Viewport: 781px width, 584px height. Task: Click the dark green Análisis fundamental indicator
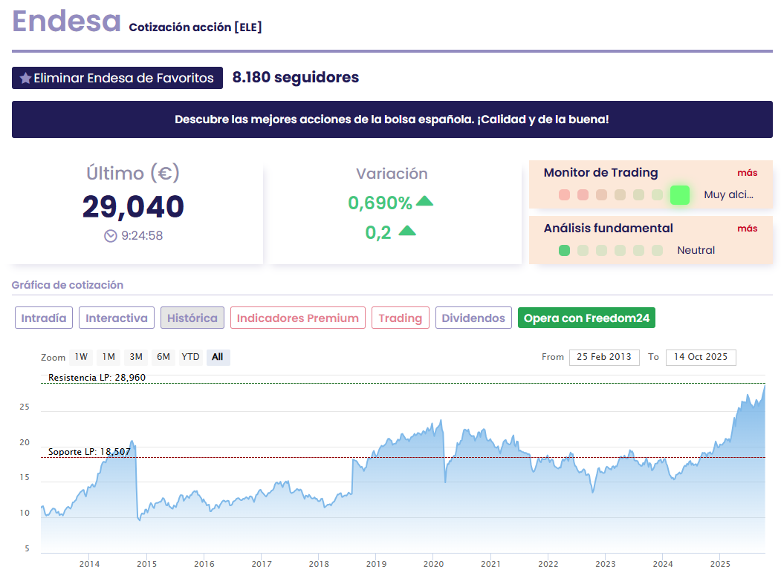[x=564, y=251]
